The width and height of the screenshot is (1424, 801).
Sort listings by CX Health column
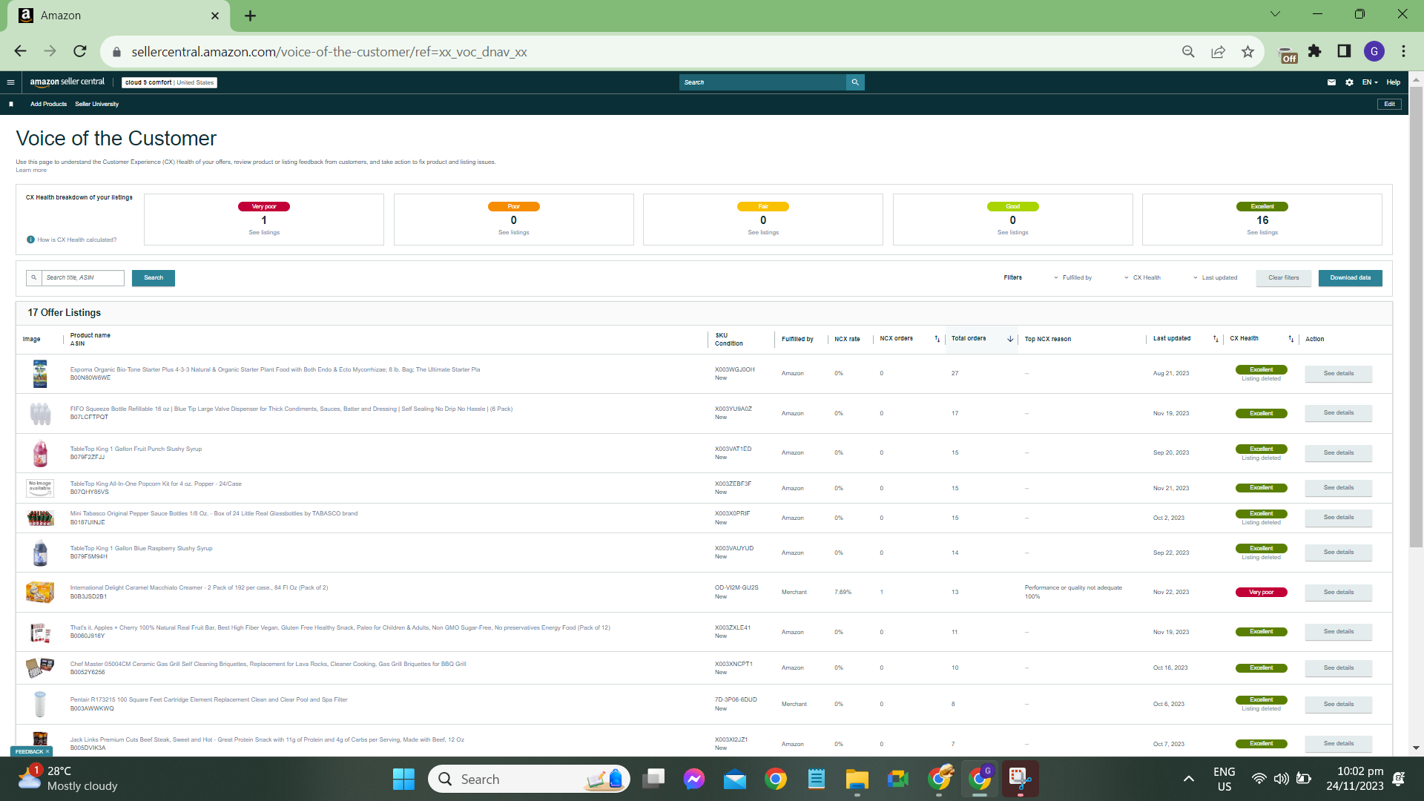[1291, 339]
